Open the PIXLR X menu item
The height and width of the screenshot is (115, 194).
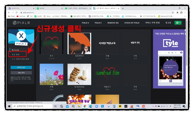85,23
